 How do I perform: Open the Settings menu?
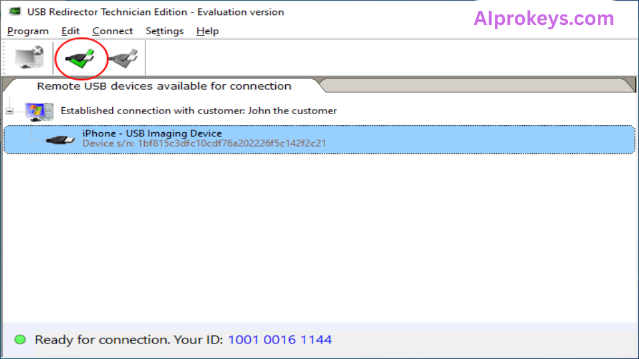tap(165, 31)
